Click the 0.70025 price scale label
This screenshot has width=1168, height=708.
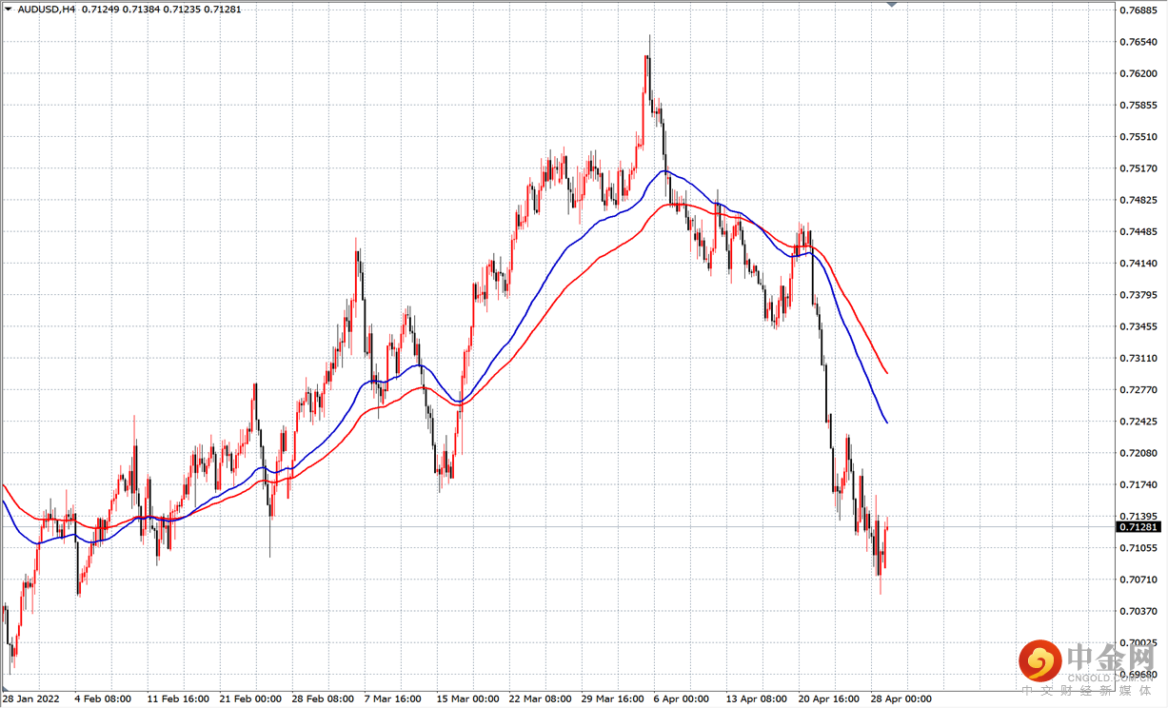click(1140, 642)
